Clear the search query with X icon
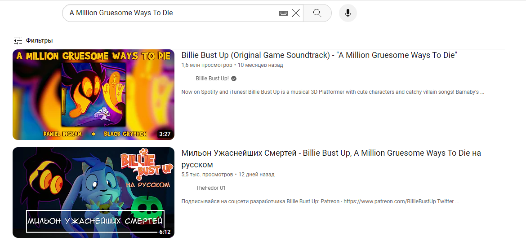Viewport: 526px width, 245px height. point(295,13)
